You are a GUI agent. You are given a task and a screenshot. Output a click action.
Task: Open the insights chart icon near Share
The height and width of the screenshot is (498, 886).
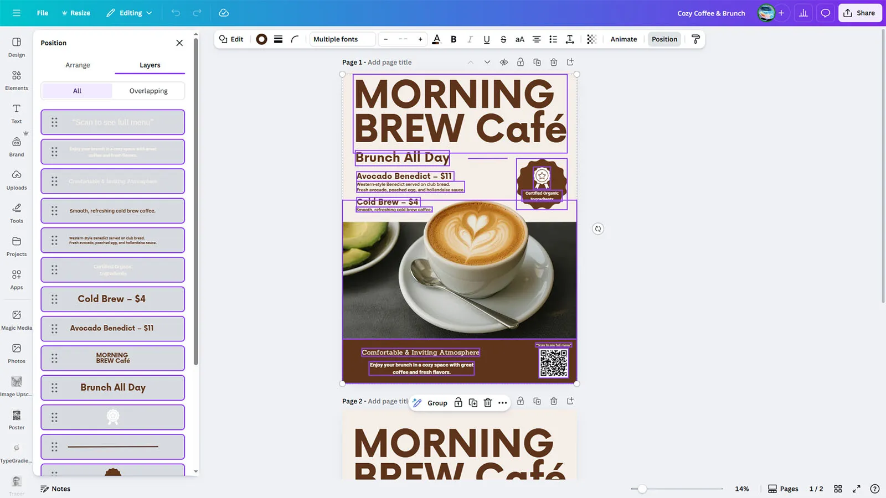(803, 13)
